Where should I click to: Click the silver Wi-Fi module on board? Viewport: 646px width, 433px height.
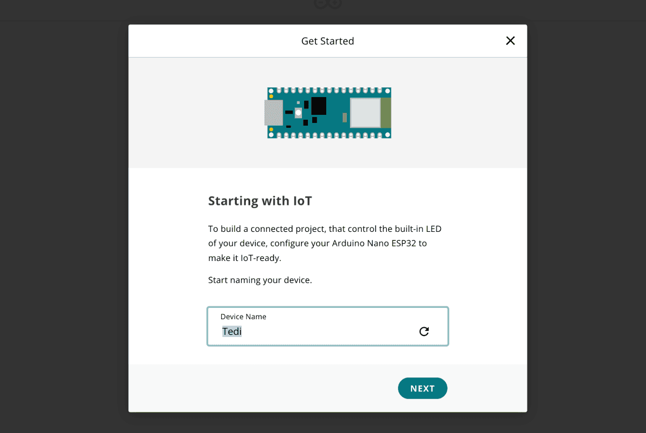click(x=365, y=113)
